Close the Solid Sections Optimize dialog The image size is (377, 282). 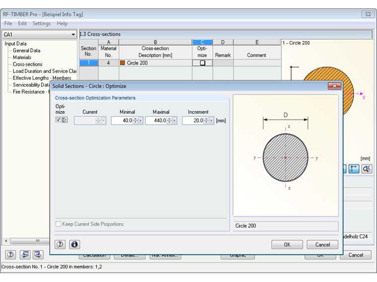coord(334,86)
